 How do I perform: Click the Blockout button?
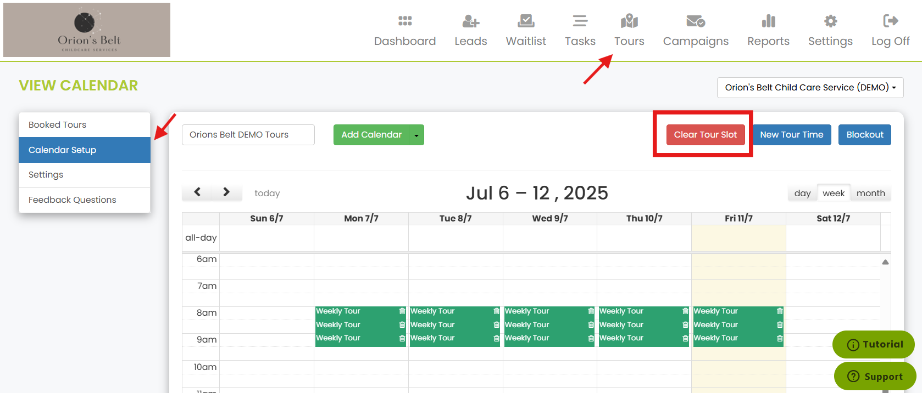[x=865, y=135]
